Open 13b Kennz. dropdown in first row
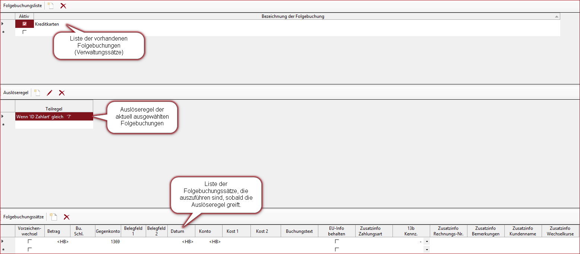The width and height of the screenshot is (580, 254). [x=426, y=242]
